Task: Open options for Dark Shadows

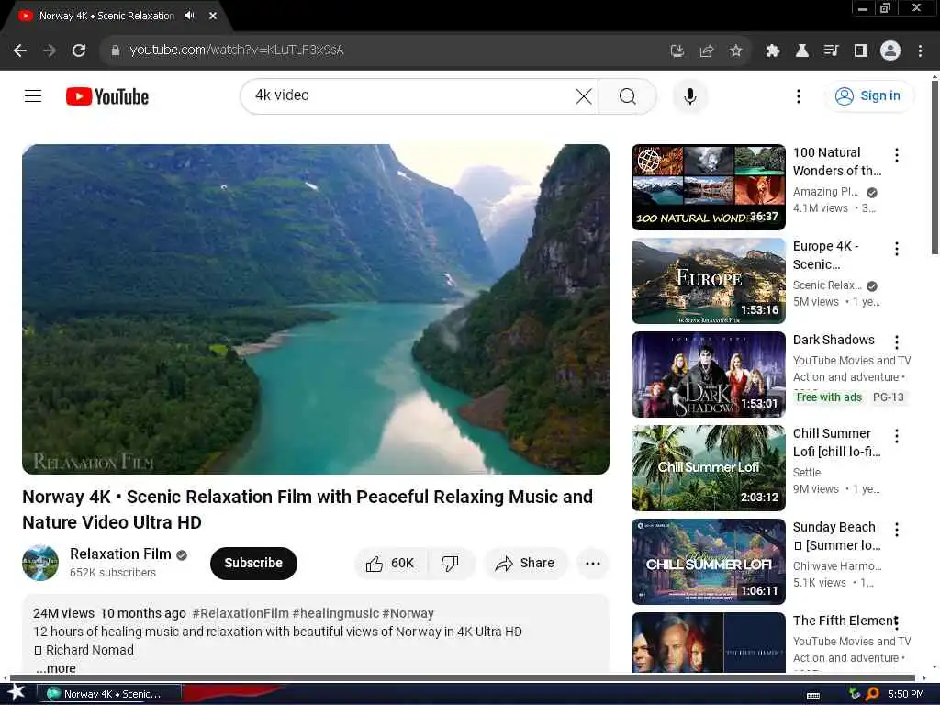Action: (896, 342)
